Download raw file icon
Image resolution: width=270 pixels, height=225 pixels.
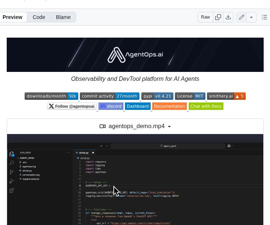point(228,17)
